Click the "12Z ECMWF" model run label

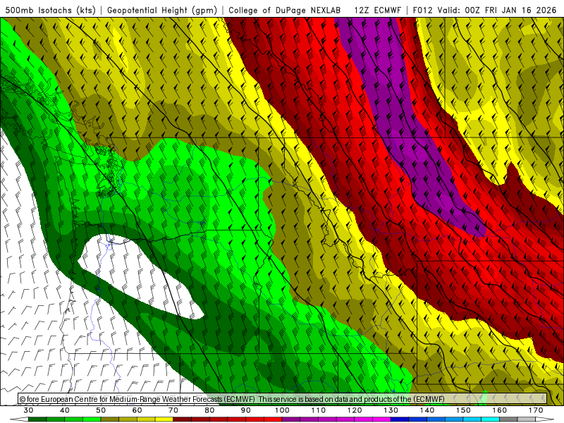[x=377, y=10]
